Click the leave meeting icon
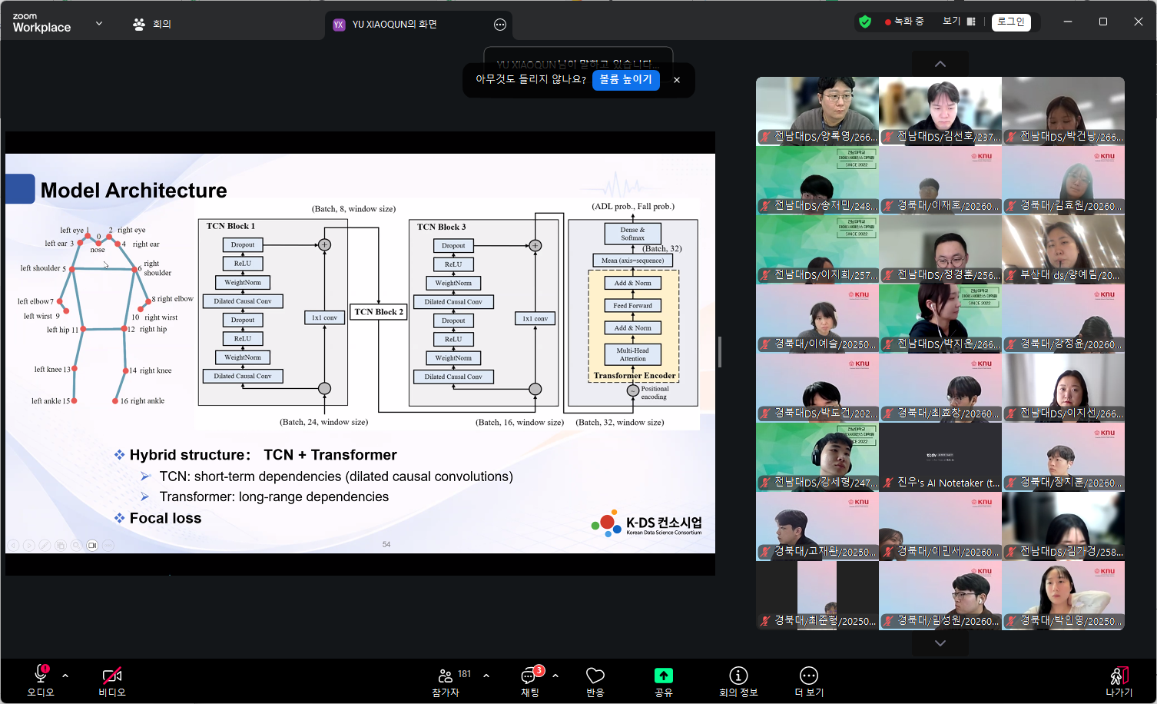1157x704 pixels. click(1119, 676)
